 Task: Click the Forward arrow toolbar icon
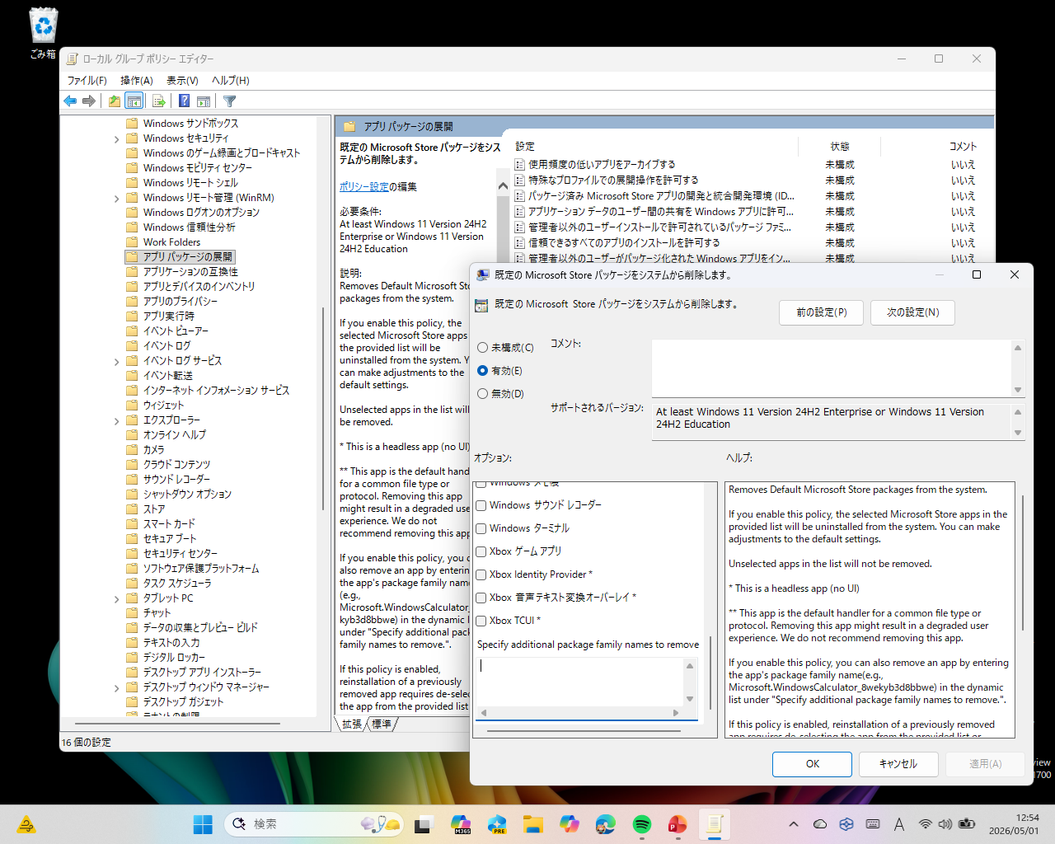[x=89, y=101]
